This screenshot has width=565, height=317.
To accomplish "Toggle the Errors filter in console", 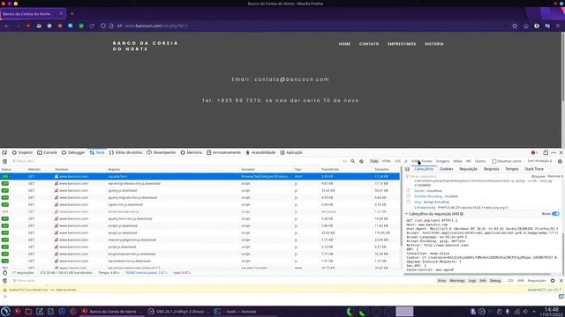I will [441, 281].
